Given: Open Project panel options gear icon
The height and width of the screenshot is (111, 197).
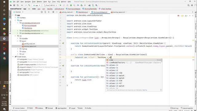Looking at the screenshot, I should [x=53, y=12].
